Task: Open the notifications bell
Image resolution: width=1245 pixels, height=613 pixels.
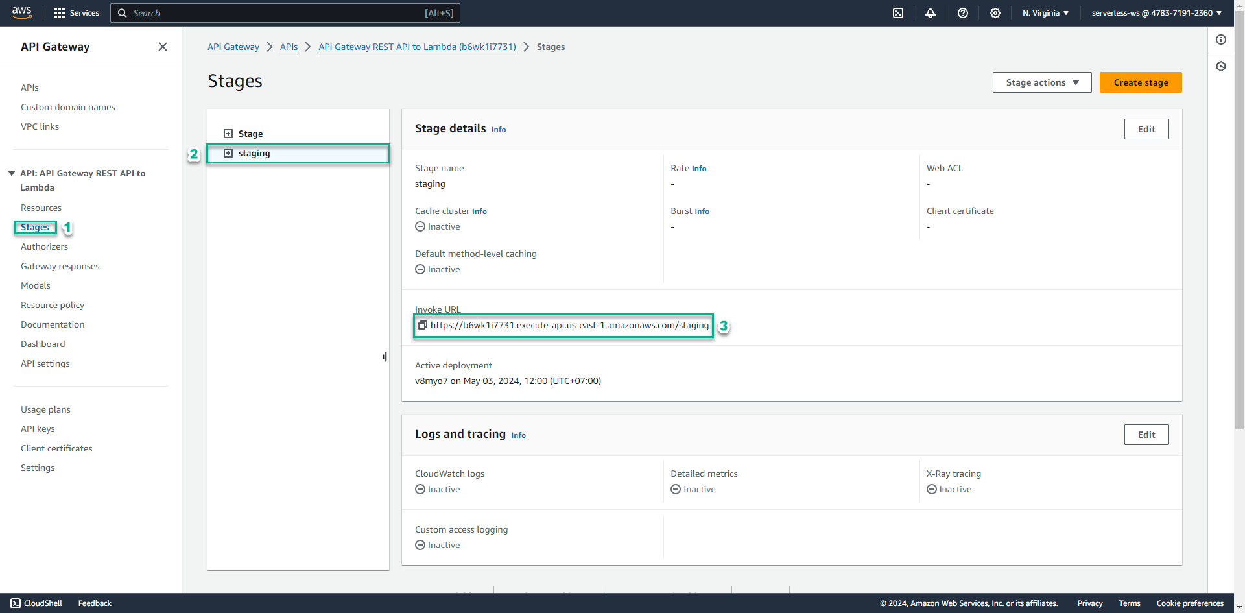Action: [x=931, y=13]
